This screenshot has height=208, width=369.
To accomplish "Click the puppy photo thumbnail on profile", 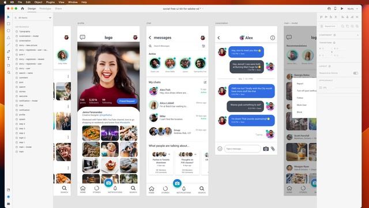I will coord(110,149).
